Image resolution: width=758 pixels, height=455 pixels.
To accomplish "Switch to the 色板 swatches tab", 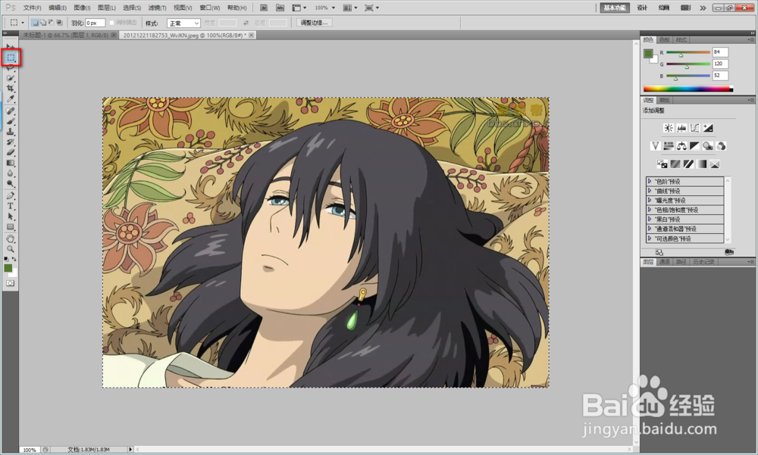I will coord(665,39).
